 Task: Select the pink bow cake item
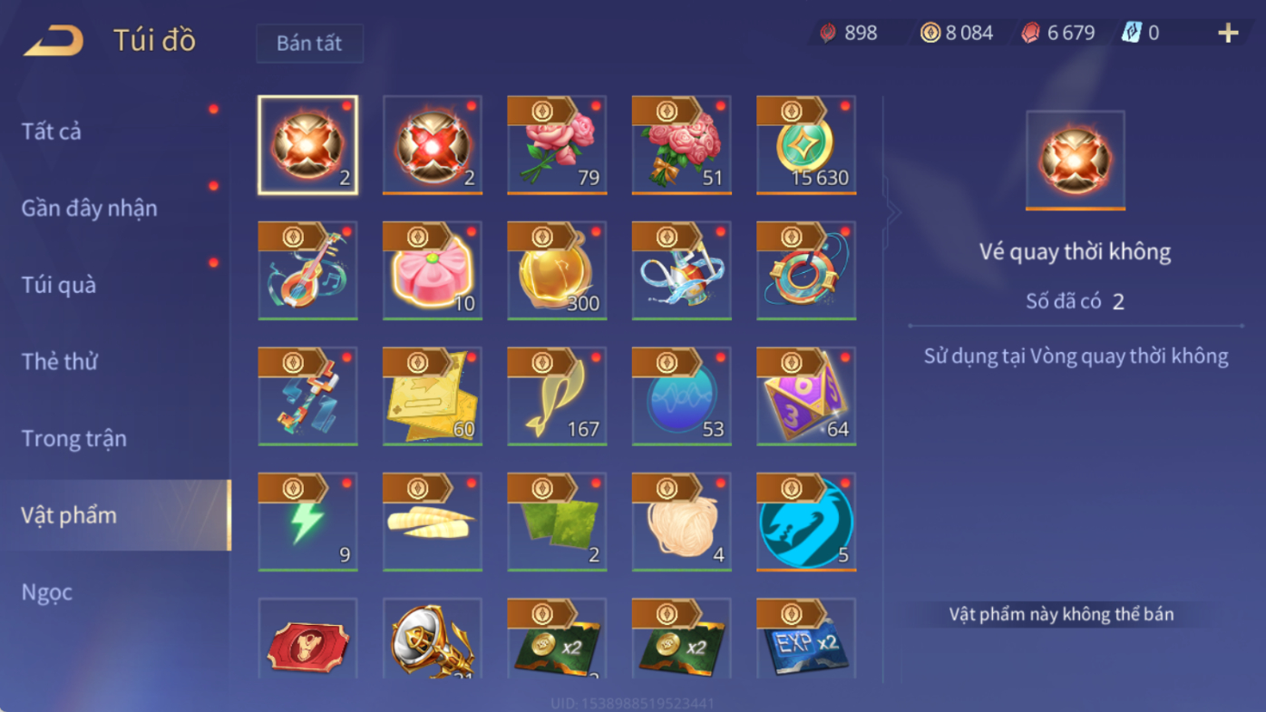tap(433, 270)
